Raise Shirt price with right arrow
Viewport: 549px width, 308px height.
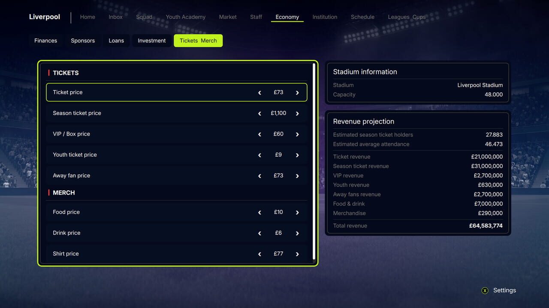point(297,254)
